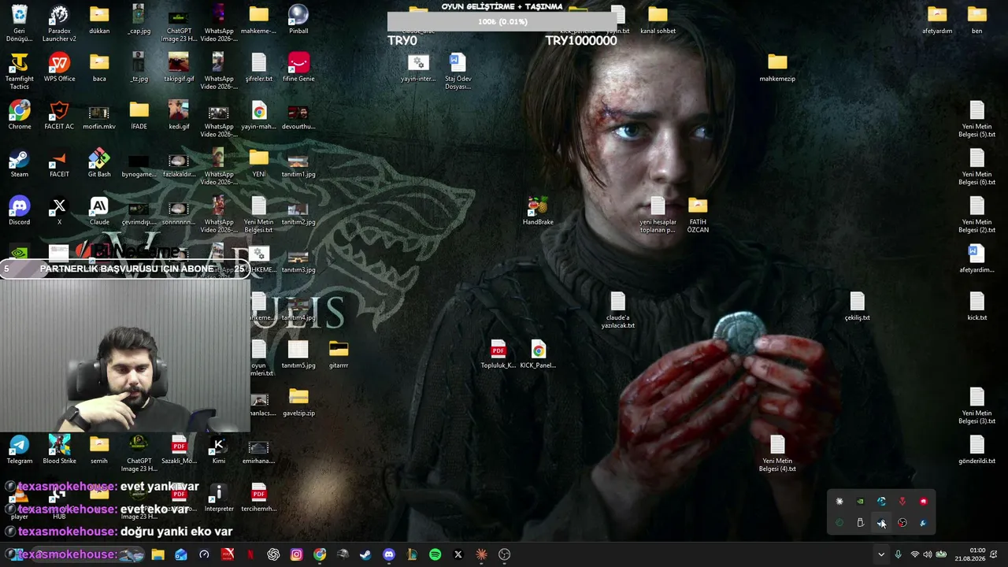The image size is (1008, 567).
Task: Select the Geri Dönüşüm recycle bin icon
Action: pyautogui.click(x=20, y=24)
